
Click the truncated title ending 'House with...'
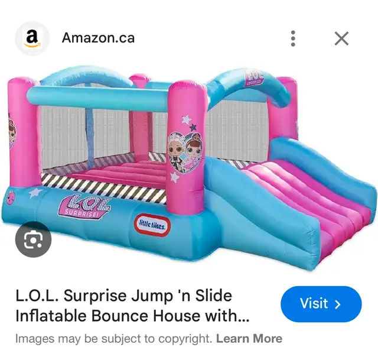[x=132, y=316]
